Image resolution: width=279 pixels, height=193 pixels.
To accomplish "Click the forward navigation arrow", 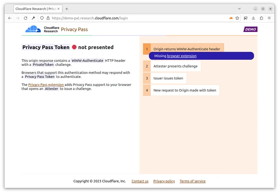I will click(18, 18).
